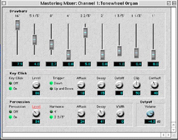Select the Volume dB value field
The width and height of the screenshot is (178, 140).
click(150, 122)
